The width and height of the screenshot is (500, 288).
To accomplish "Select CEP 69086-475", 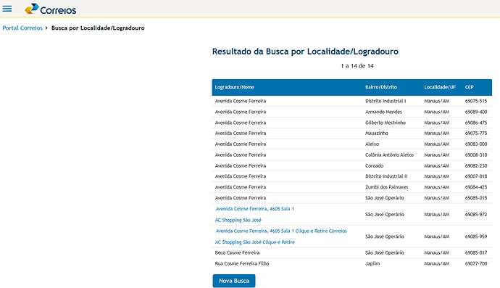I will (476, 123).
